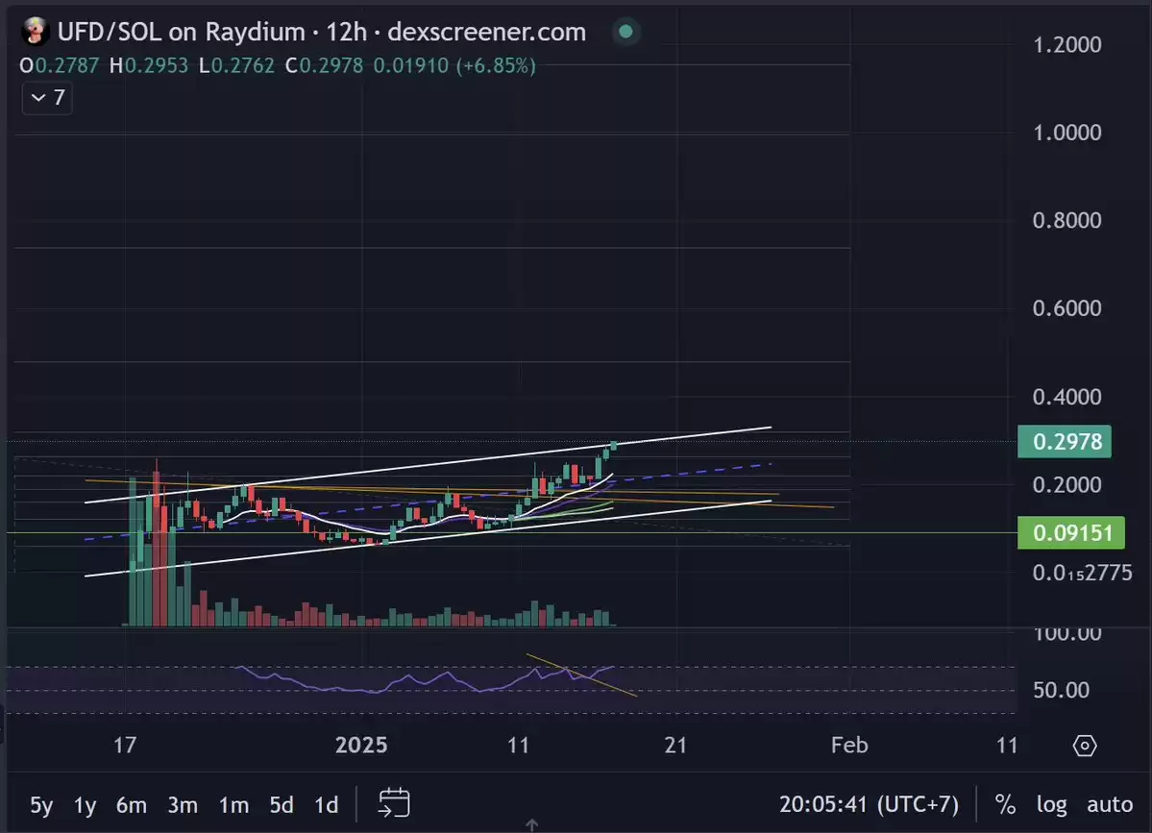Click the 21 date label on time axis

[675, 745]
